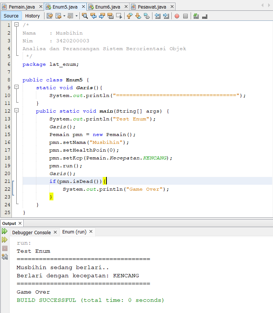Jump to Next Bookmark icon
The height and width of the screenshot is (313, 273).
(138, 16)
